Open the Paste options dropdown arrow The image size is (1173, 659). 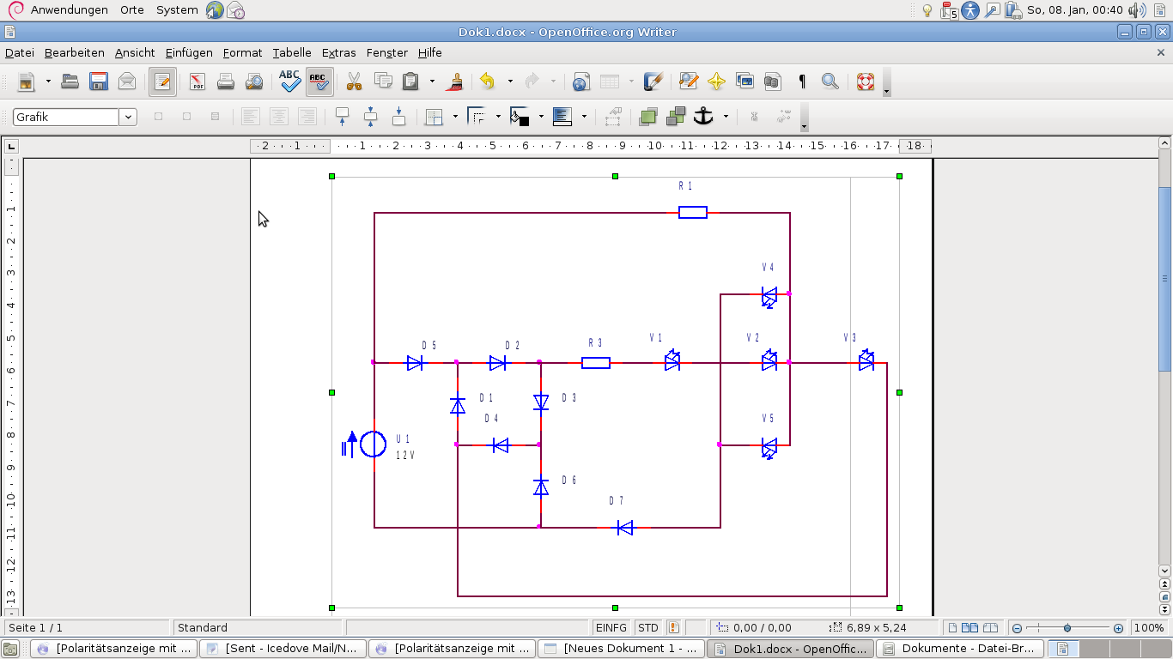tap(432, 82)
